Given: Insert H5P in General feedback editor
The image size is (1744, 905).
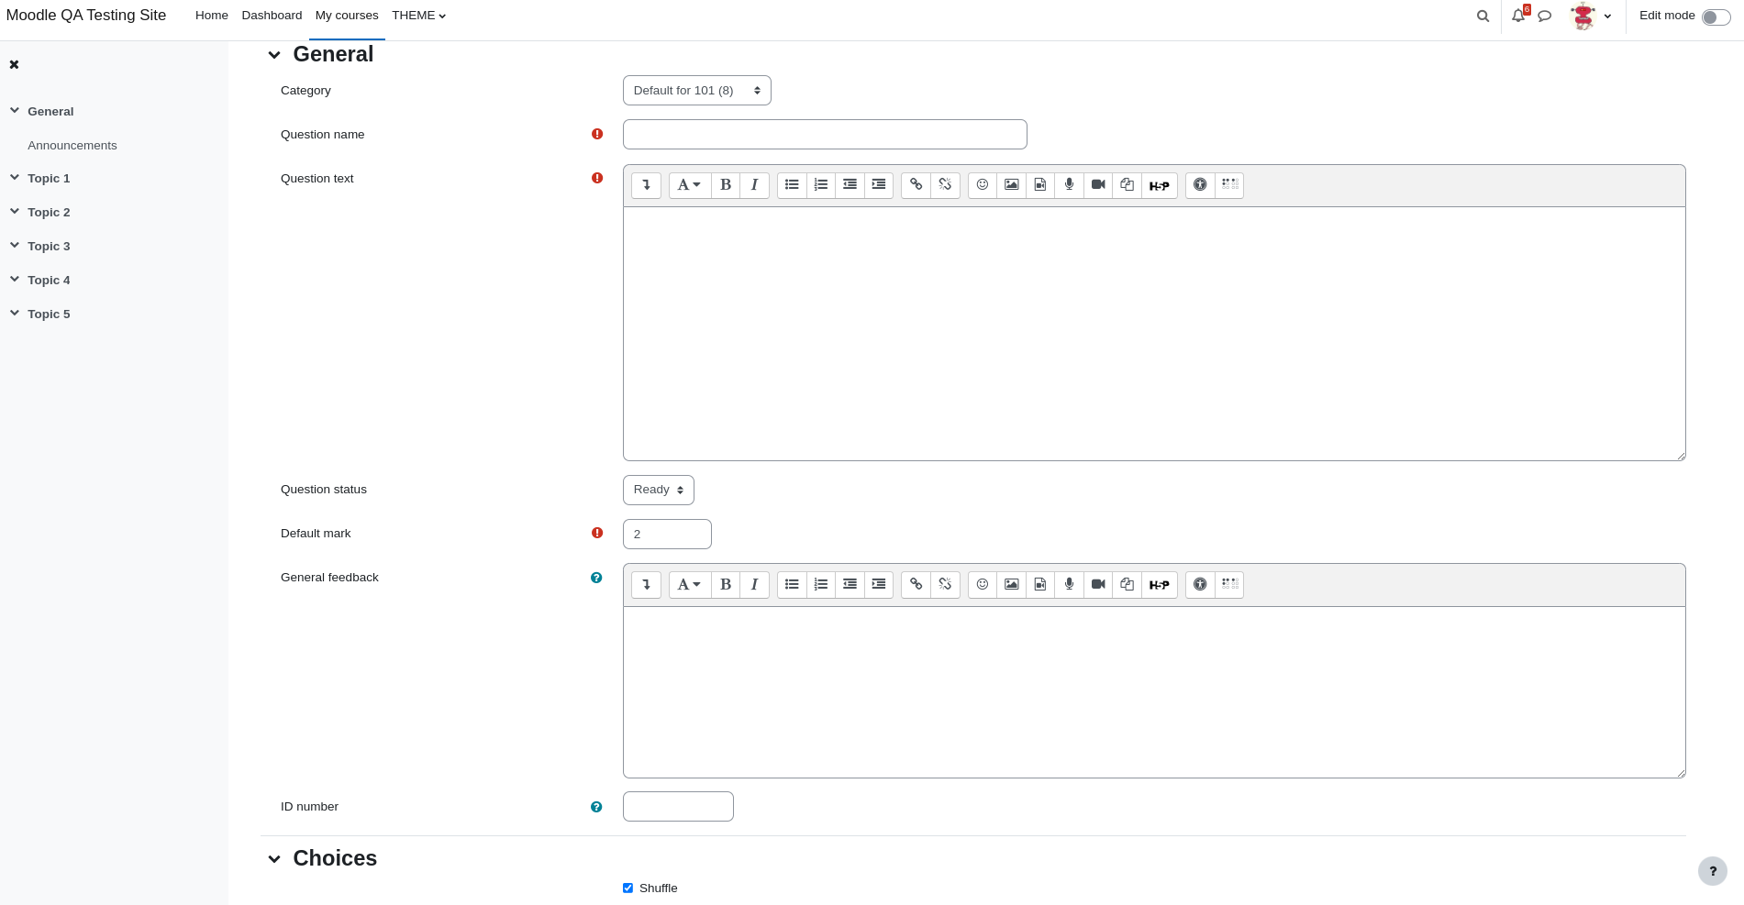Looking at the screenshot, I should (1160, 585).
